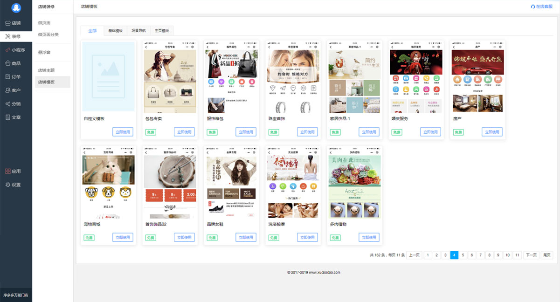The image size is (560, 302).
Task: Jump to page 5 in pagination
Action: tap(463, 255)
